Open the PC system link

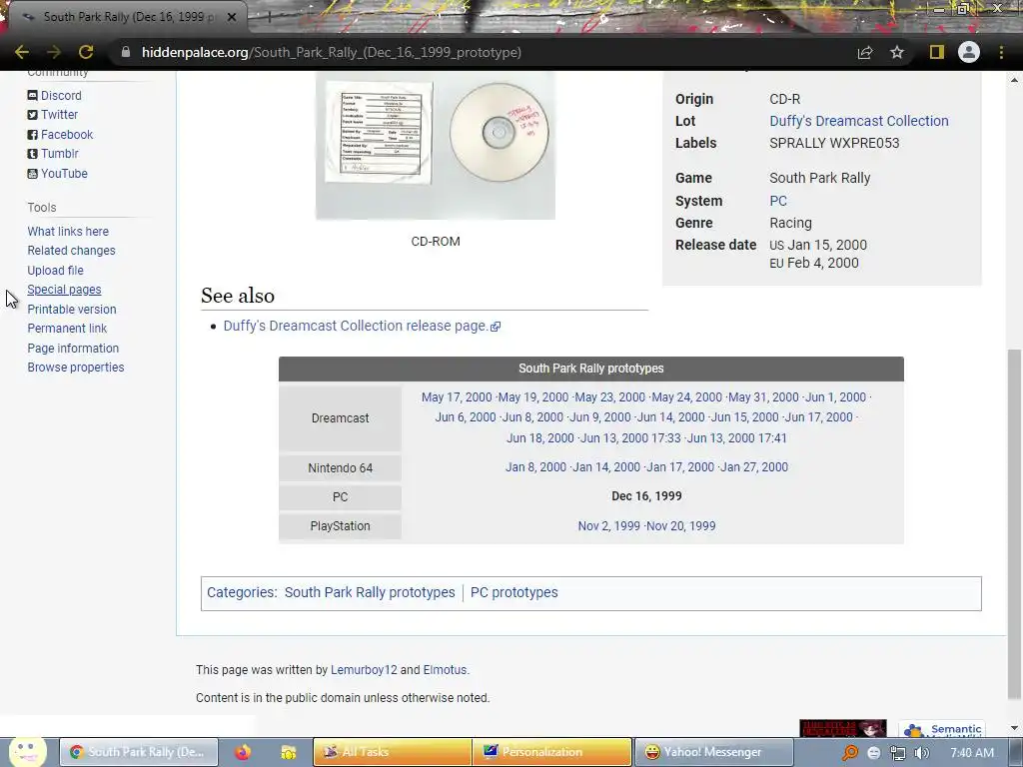[777, 201]
